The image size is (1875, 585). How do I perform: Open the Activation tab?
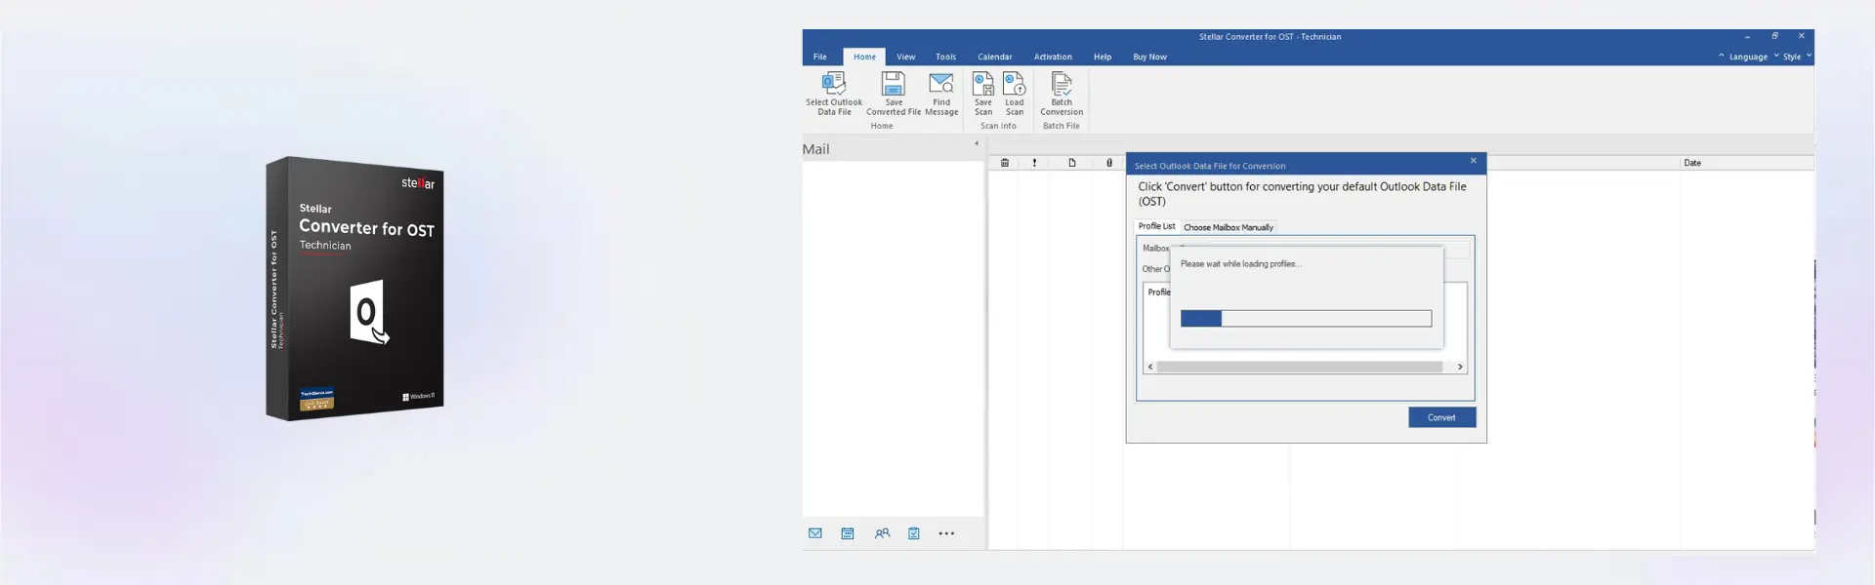pyautogui.click(x=1053, y=57)
